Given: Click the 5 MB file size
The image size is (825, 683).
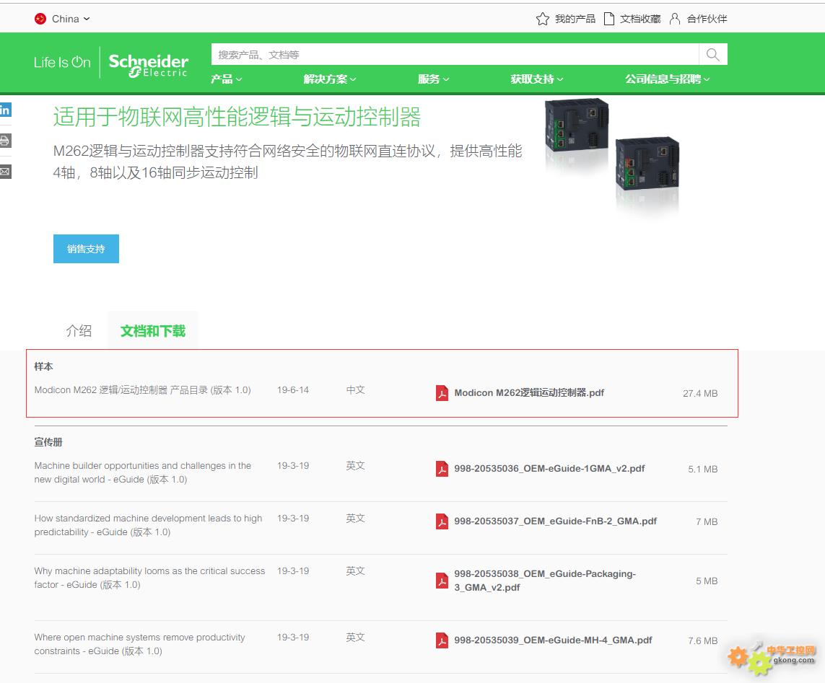Looking at the screenshot, I should tap(707, 581).
